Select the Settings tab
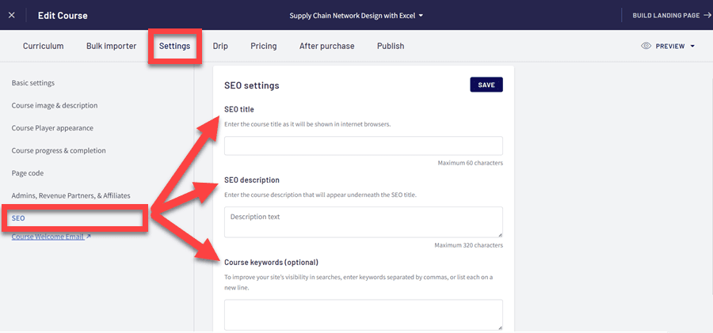713x333 pixels. click(174, 46)
